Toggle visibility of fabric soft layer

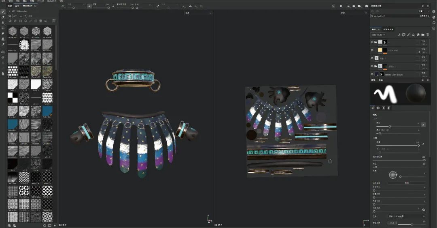372,74
